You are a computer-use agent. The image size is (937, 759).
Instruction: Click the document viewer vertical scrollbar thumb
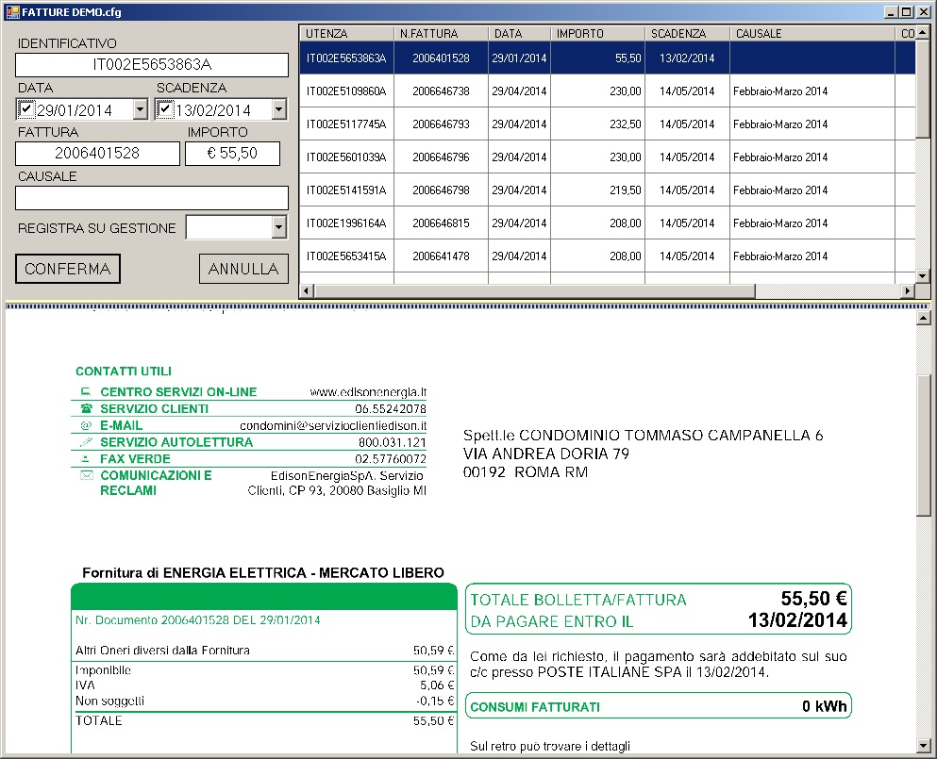pos(923,443)
